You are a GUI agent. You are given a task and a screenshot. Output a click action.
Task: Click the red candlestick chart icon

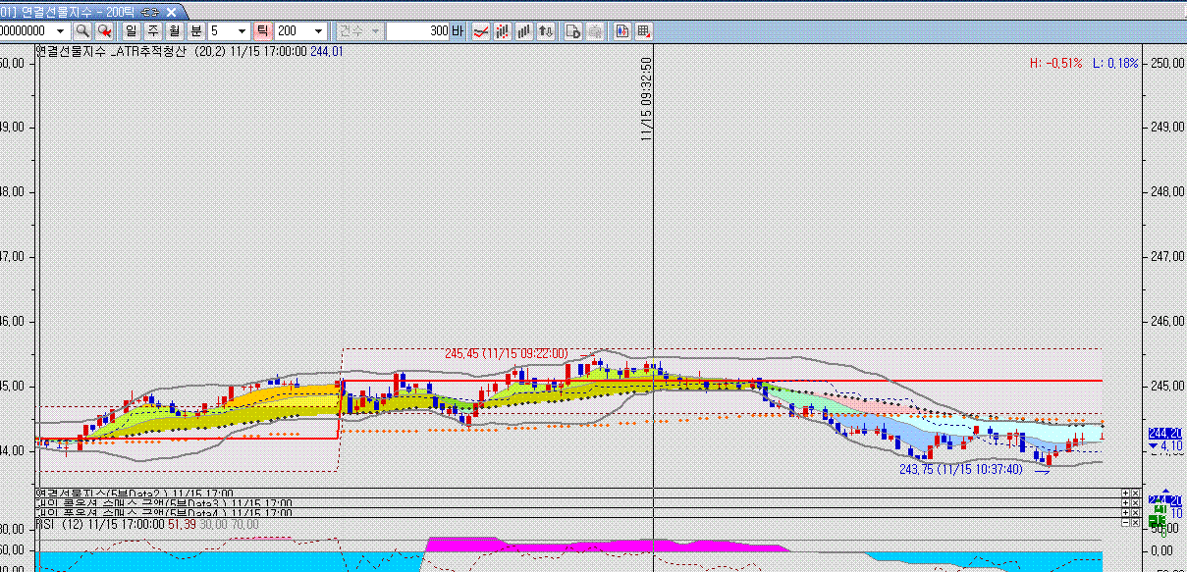503,31
